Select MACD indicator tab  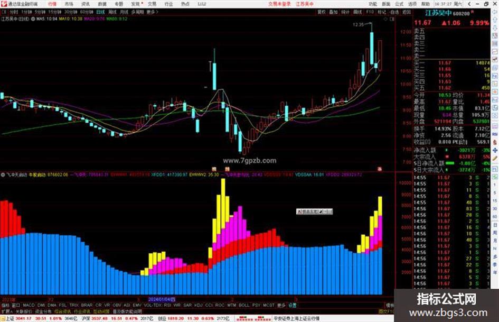29,305
